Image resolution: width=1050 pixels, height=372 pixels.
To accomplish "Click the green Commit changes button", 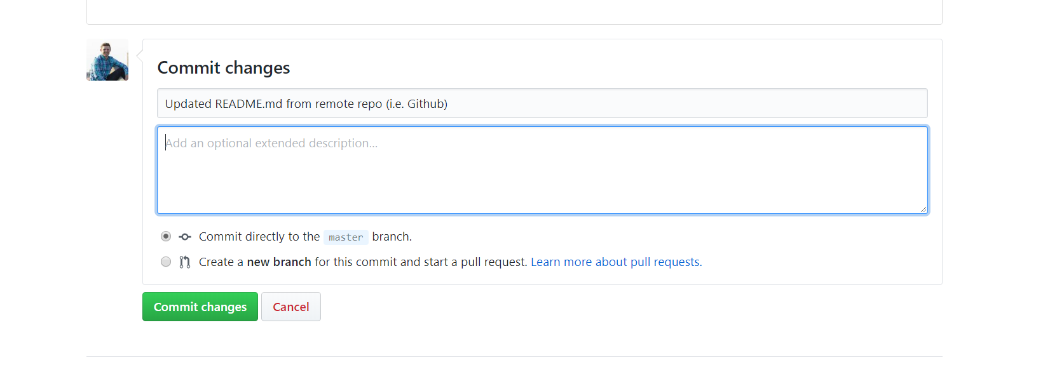I will [x=200, y=307].
